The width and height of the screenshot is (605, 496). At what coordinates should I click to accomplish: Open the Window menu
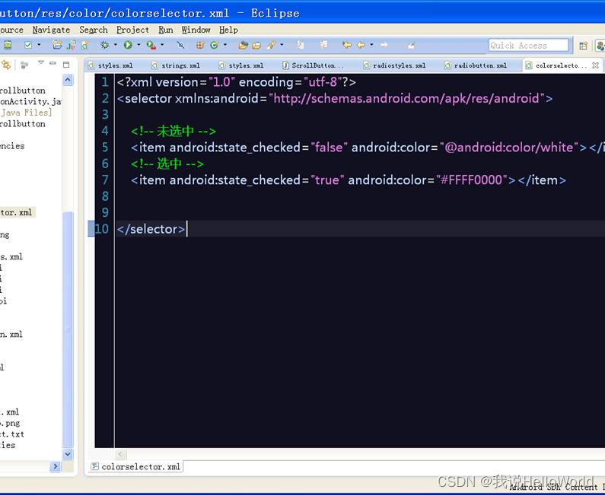[196, 30]
